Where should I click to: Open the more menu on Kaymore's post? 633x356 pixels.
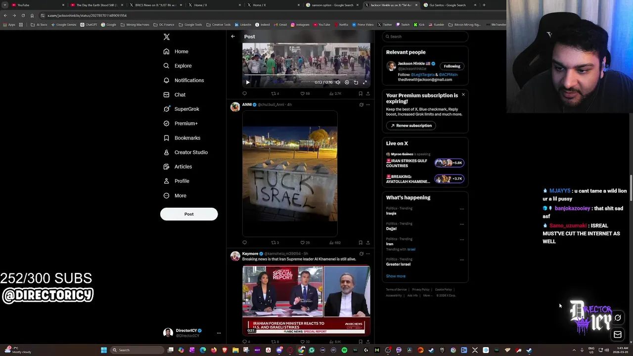368,254
